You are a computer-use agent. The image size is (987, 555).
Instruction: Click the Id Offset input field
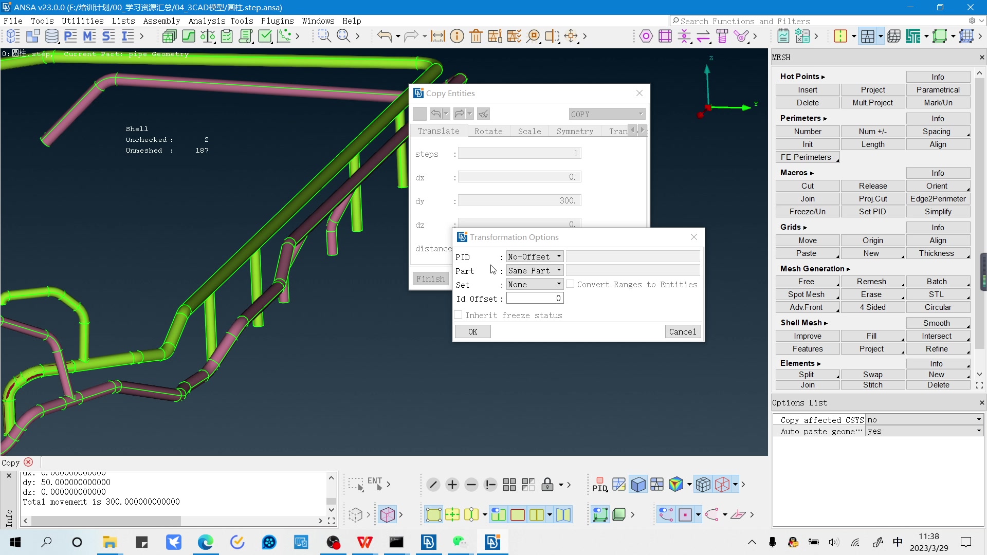[x=535, y=298]
